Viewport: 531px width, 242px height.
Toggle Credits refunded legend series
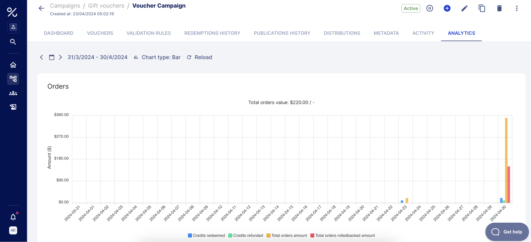(x=246, y=235)
